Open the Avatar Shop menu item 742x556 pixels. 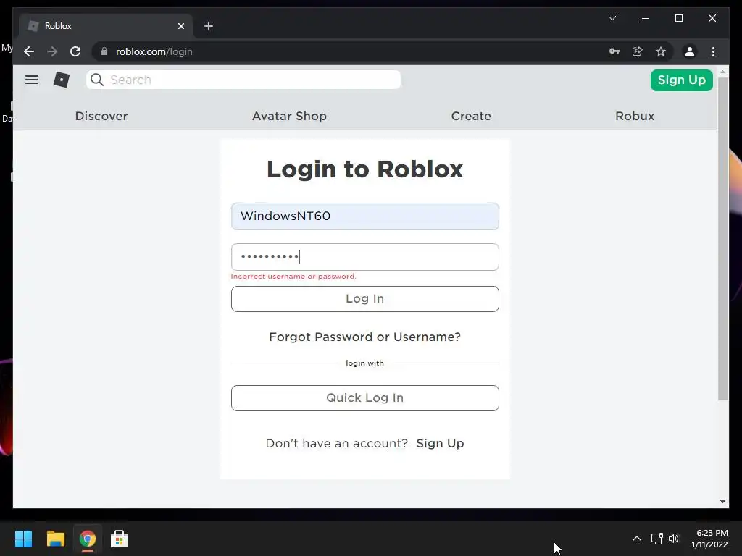[289, 116]
